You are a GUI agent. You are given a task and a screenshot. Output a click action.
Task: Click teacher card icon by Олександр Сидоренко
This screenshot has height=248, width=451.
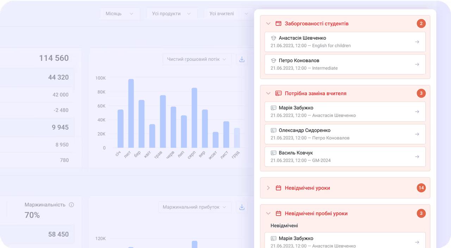[273, 130]
